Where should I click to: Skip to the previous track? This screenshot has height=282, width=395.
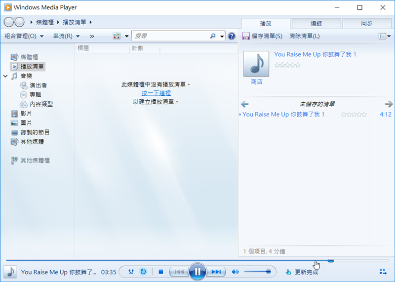pyautogui.click(x=179, y=272)
